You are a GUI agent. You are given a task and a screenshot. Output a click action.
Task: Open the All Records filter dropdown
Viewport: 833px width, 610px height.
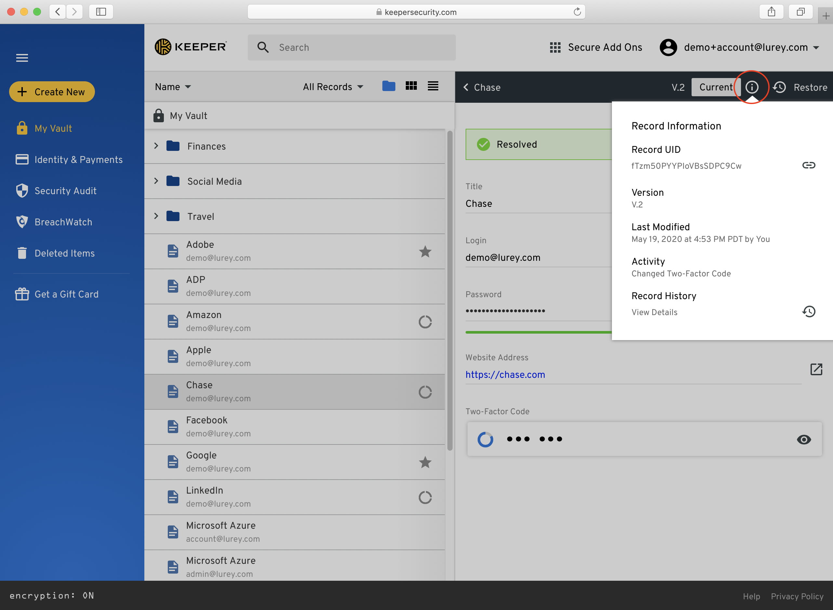[x=333, y=86]
